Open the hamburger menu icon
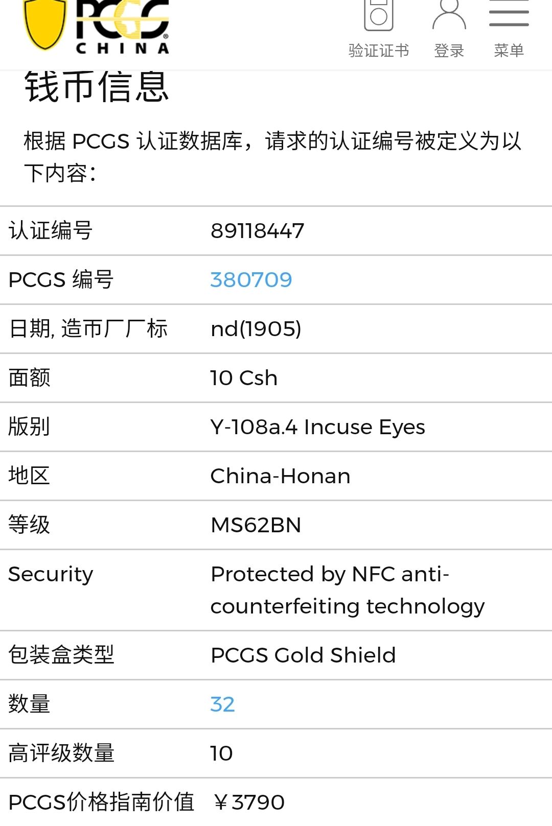Viewport: 552px width, 826px height. click(509, 14)
